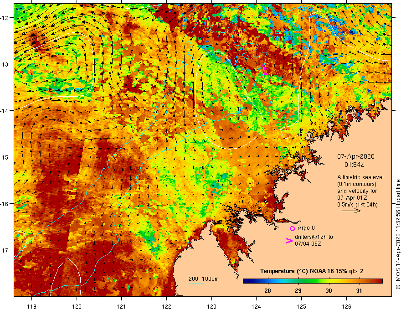Click the magenta drifter track near 124 longitude
This screenshot has height=310, width=401.
(264, 70)
